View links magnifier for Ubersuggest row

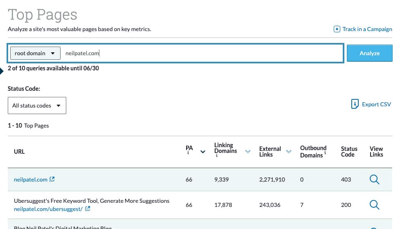pos(374,205)
